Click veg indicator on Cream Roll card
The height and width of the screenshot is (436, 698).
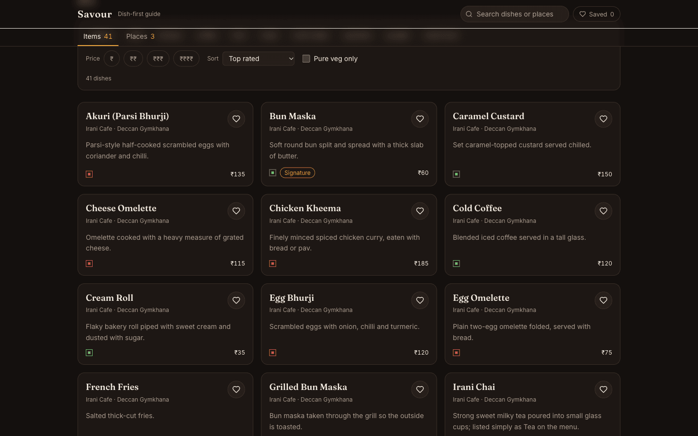89,353
